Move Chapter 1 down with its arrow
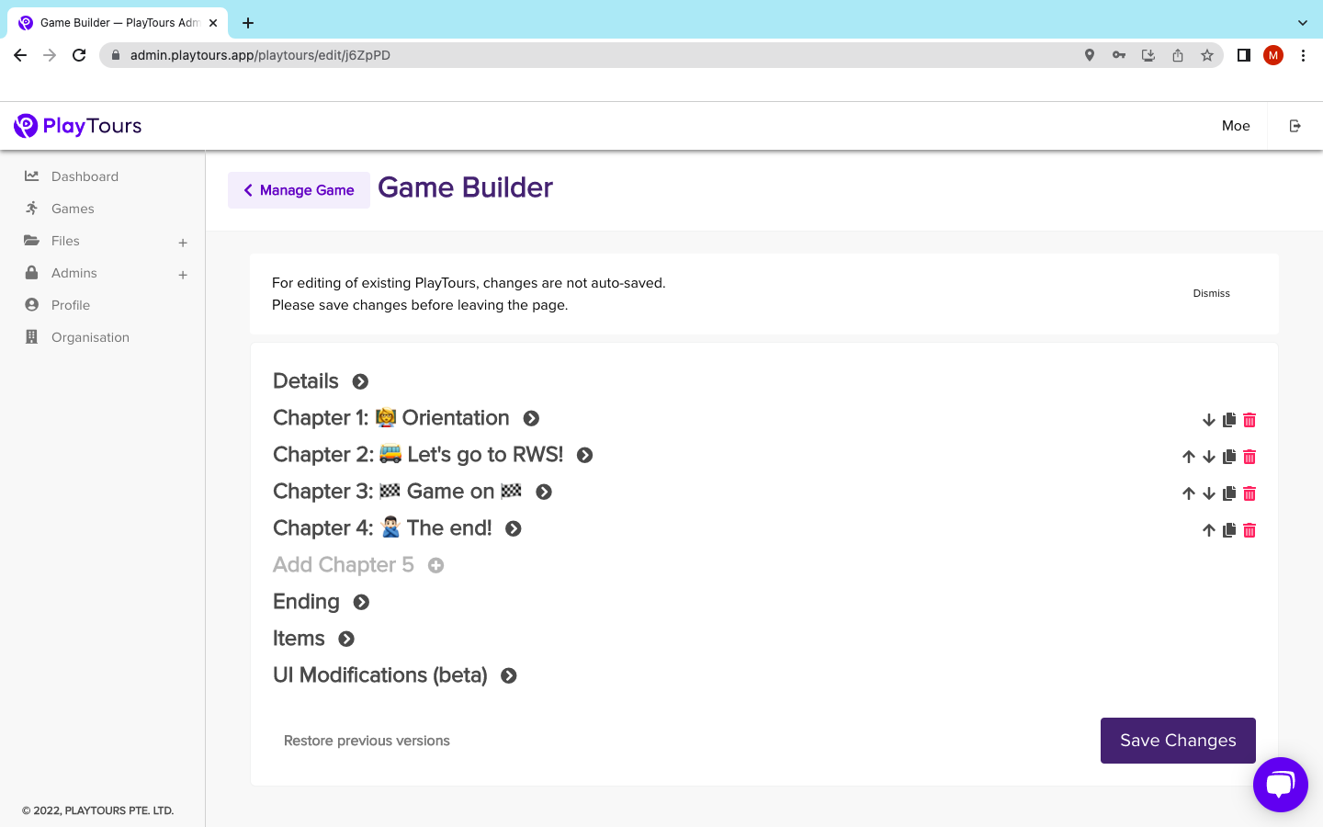This screenshot has height=827, width=1323. (1209, 420)
